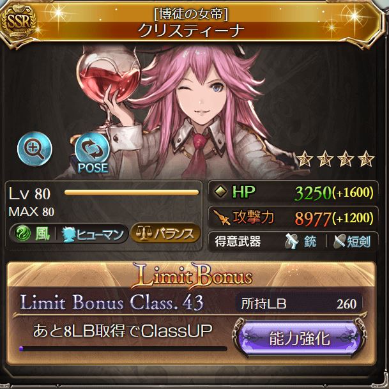This screenshot has height=389, width=389.
Task: Click the last uncap star
Action: point(366,159)
